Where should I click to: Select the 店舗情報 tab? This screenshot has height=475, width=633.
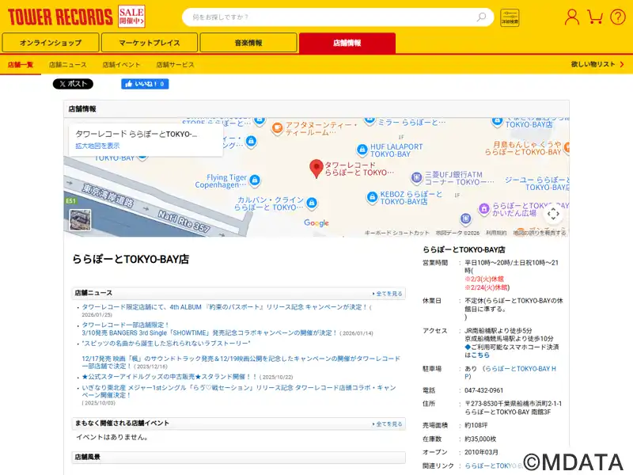[x=347, y=43]
